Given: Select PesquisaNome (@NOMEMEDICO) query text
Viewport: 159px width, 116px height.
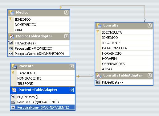Looking at the screenshot, I should [39, 54].
